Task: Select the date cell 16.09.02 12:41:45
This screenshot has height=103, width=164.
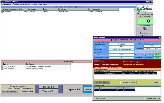Action: (x=104, y=12)
